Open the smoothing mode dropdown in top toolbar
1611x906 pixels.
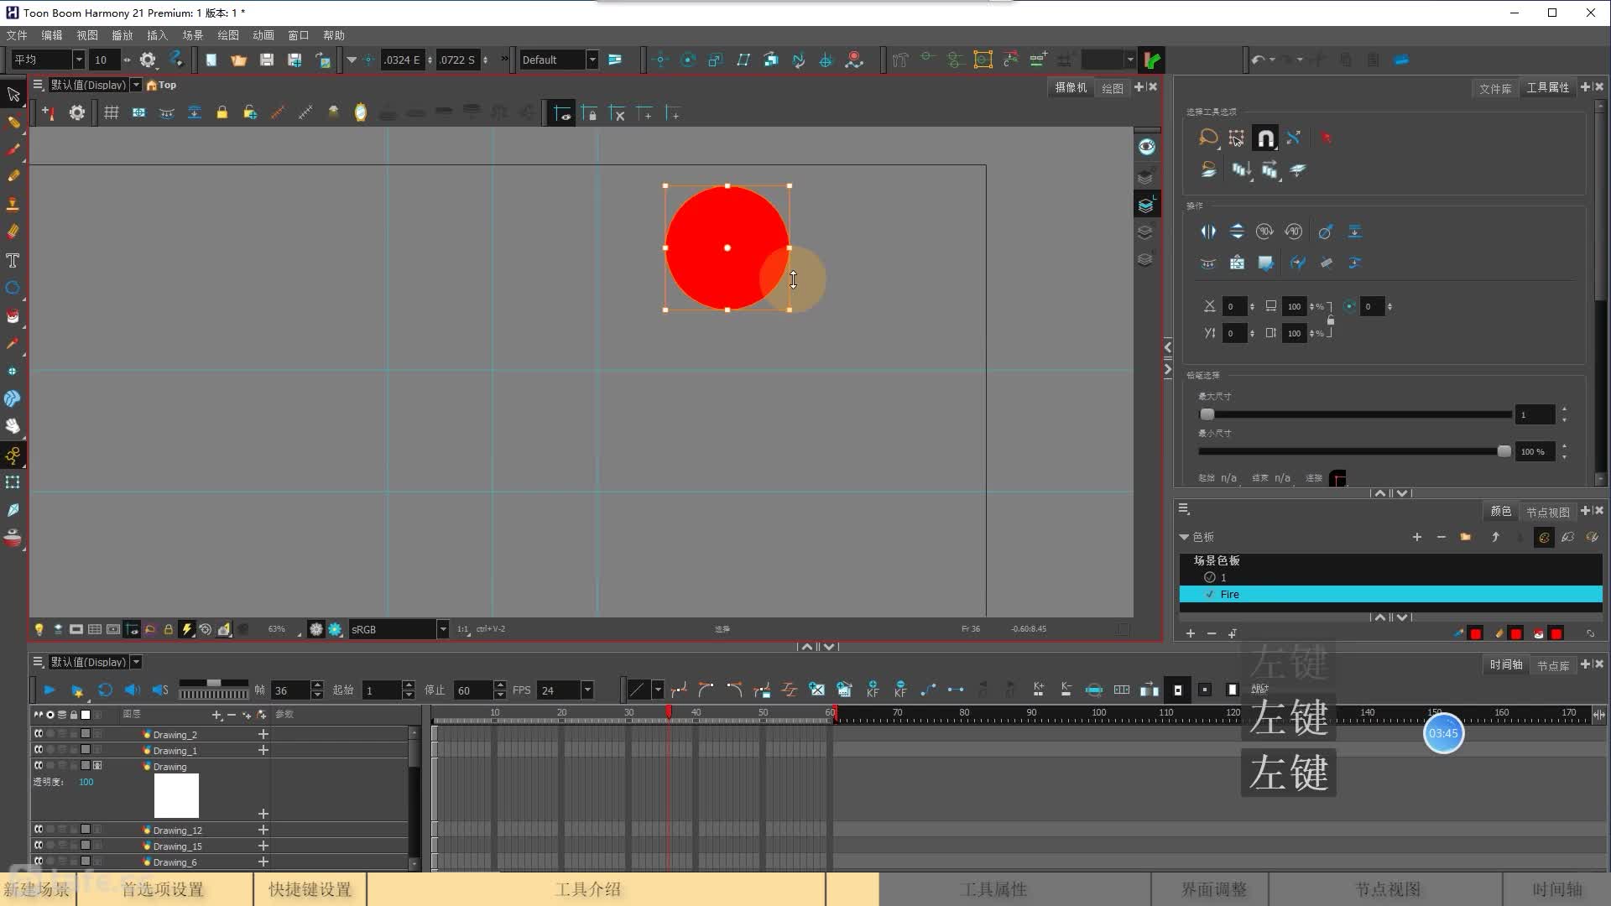pyautogui.click(x=78, y=60)
